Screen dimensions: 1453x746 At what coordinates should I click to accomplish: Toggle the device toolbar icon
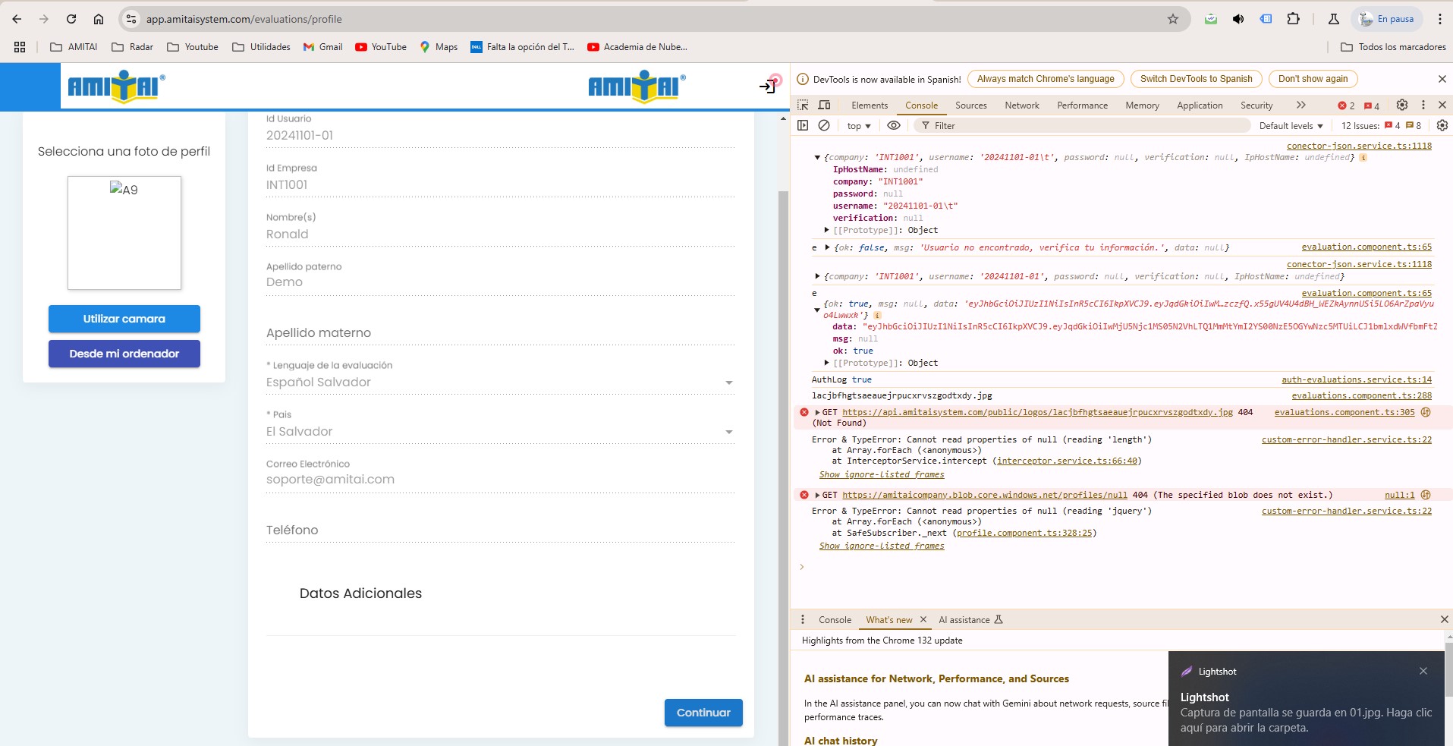click(824, 105)
